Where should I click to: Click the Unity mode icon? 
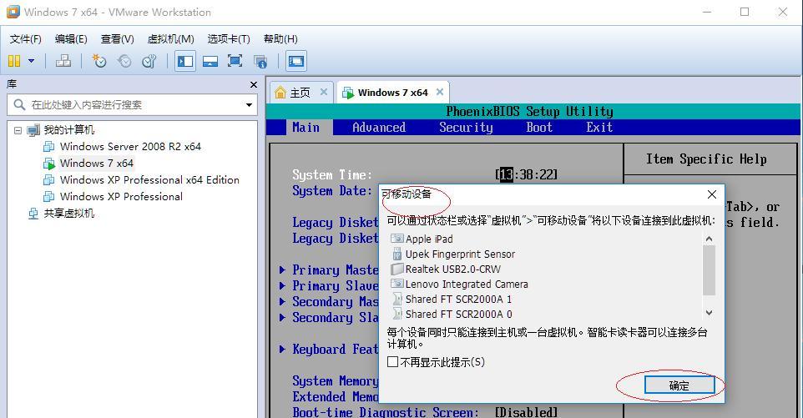(x=260, y=62)
